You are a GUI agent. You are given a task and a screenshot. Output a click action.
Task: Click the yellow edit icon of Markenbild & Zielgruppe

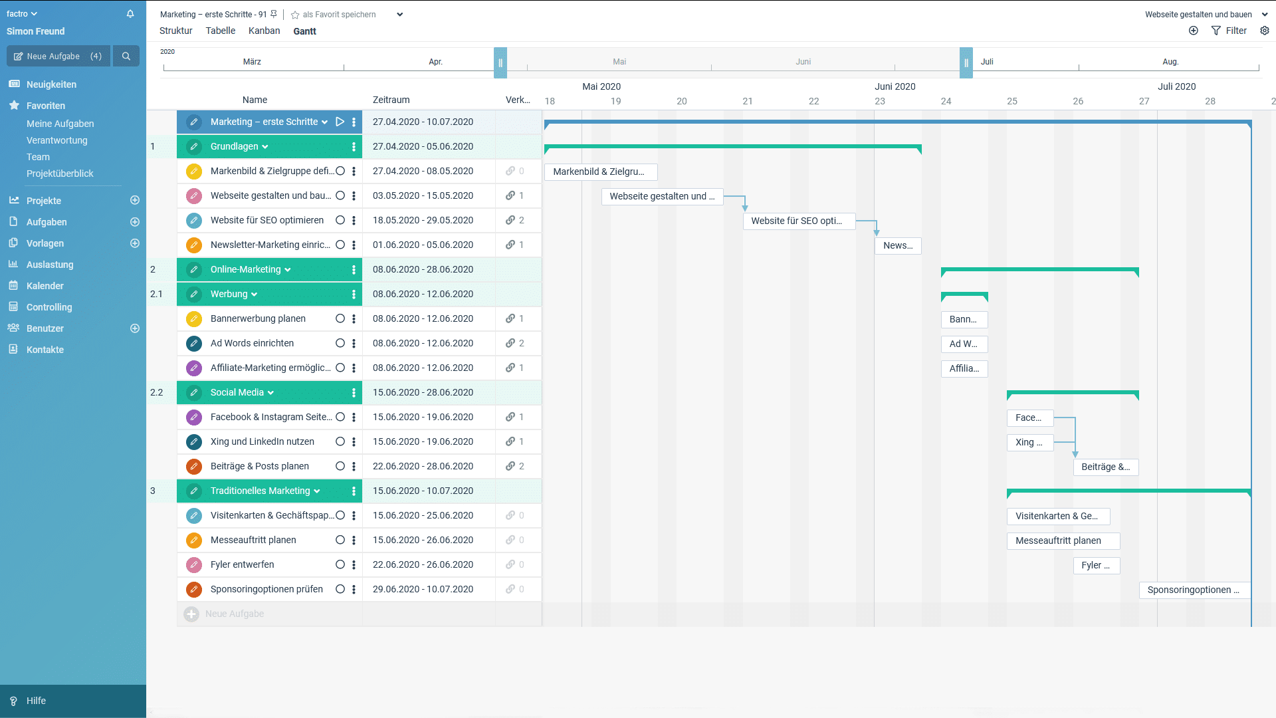[x=194, y=172]
